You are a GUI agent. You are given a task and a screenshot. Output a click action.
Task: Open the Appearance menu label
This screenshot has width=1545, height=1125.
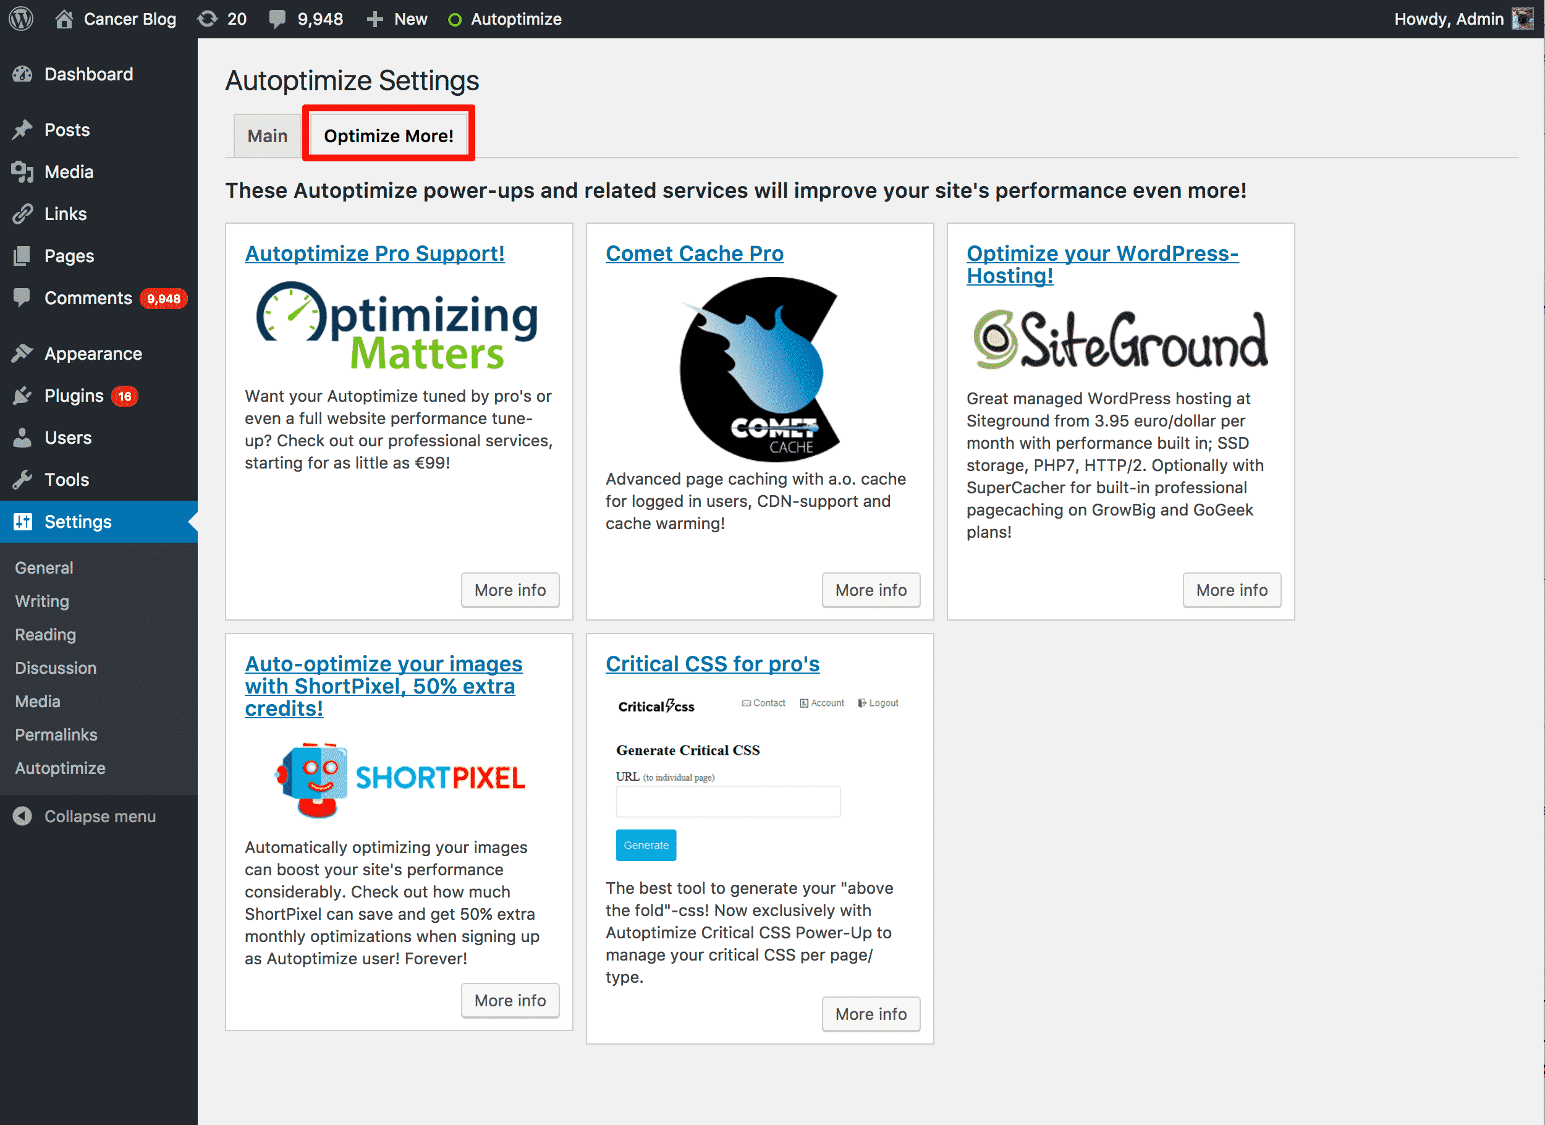coord(93,354)
